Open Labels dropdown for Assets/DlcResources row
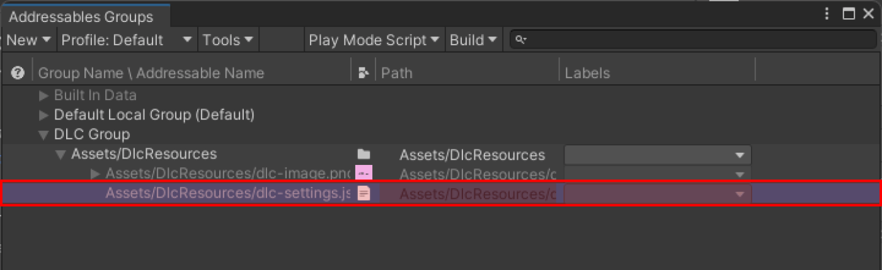 (x=657, y=155)
